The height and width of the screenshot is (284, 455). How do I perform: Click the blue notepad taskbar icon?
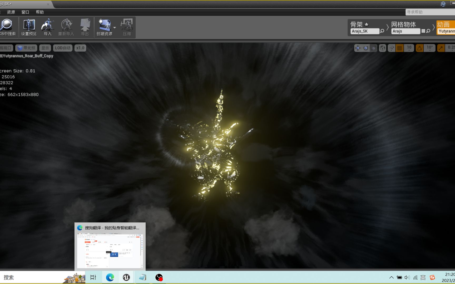click(x=142, y=277)
